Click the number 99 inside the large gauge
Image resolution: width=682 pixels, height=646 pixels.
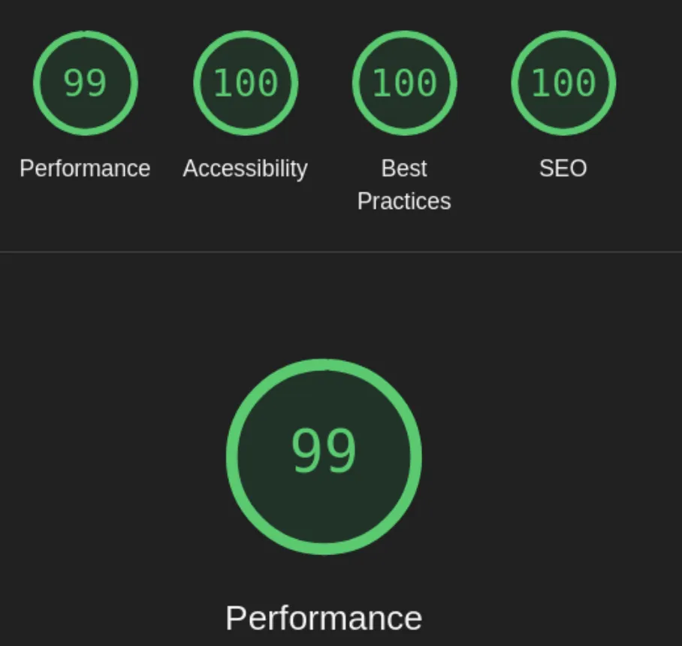click(324, 451)
